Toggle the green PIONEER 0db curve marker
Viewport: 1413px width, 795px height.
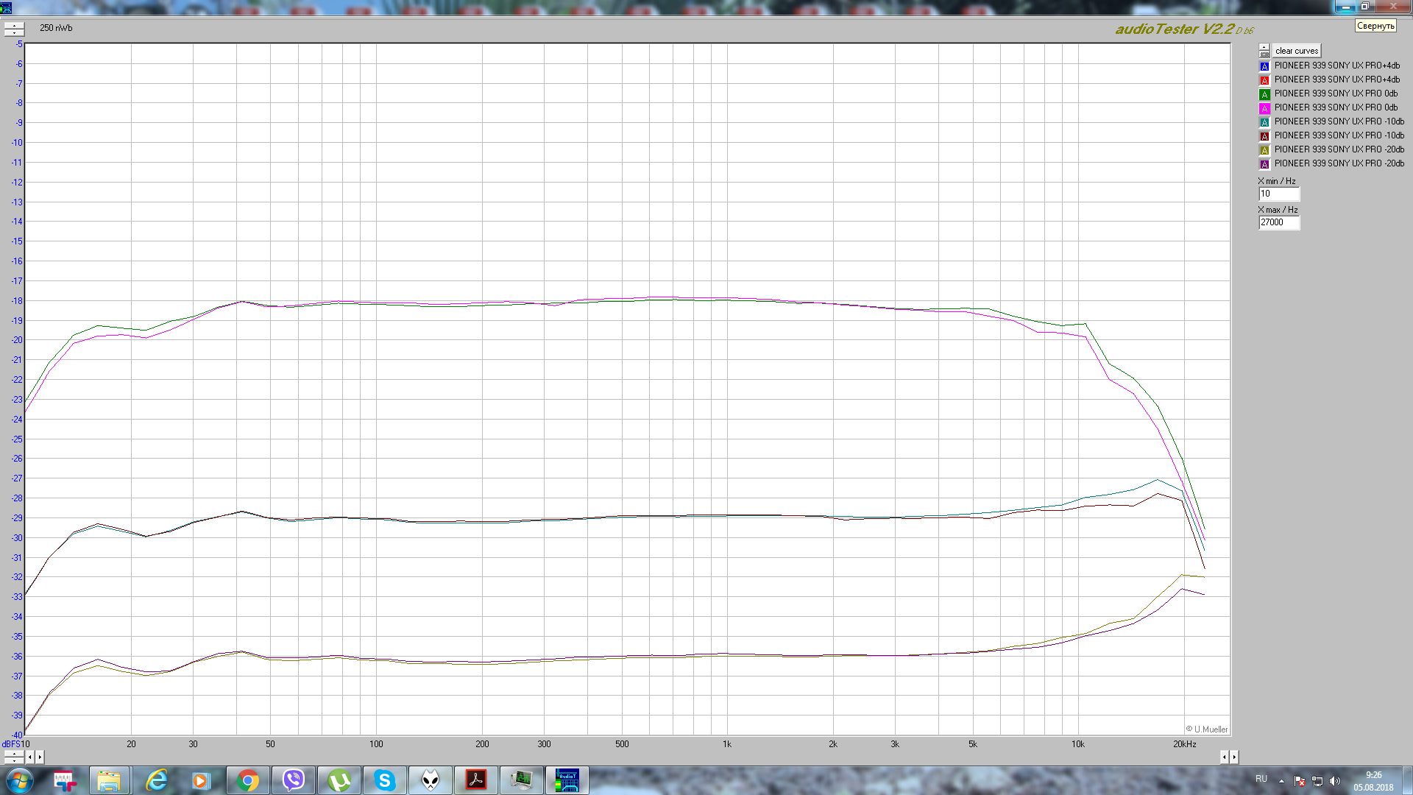pos(1264,94)
